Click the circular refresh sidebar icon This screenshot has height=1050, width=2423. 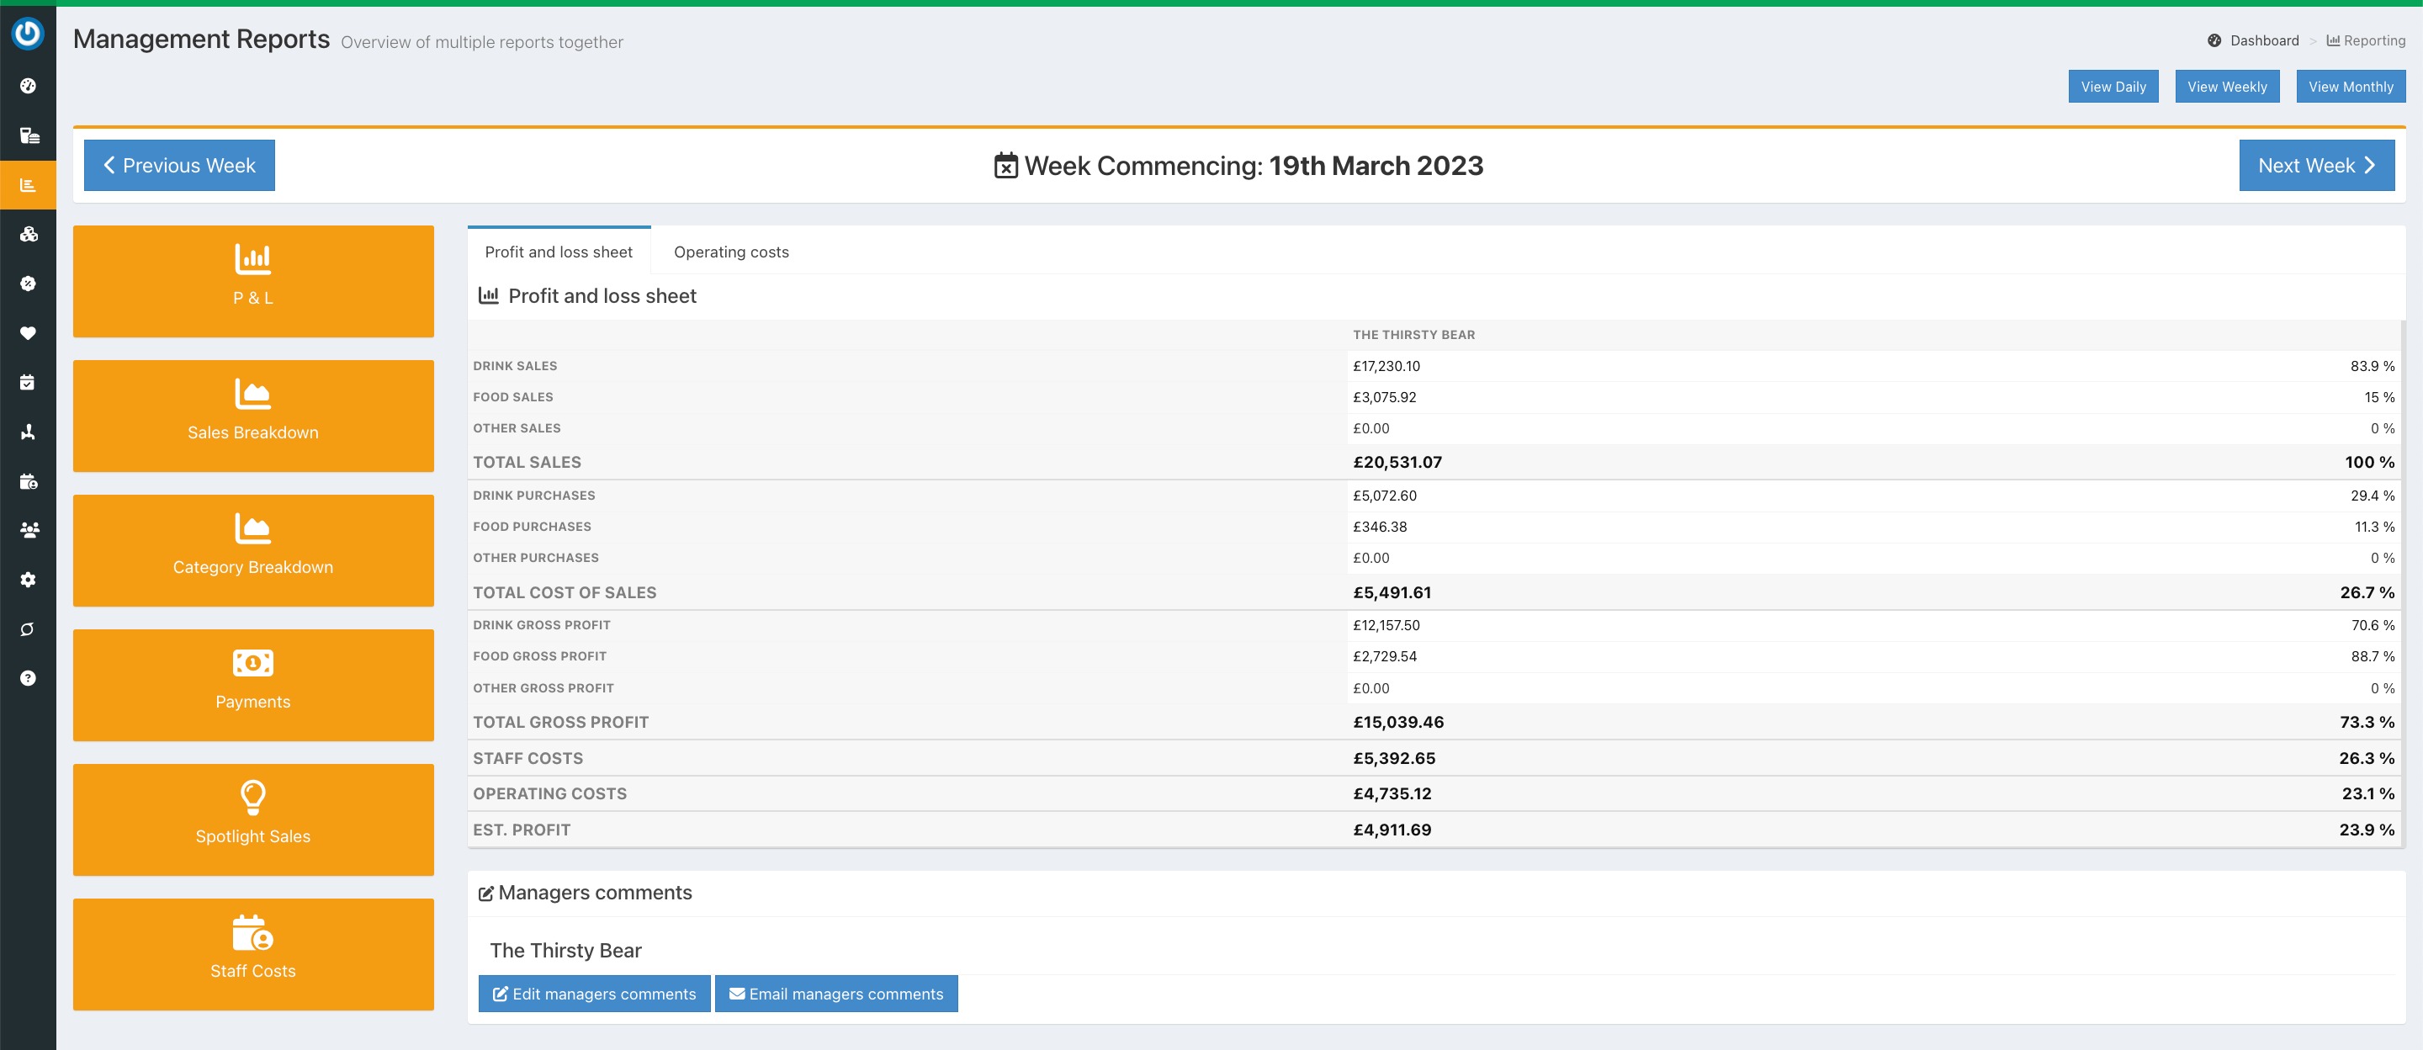point(29,628)
